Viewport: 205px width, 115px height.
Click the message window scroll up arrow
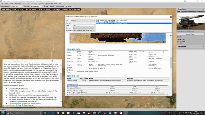point(61,65)
